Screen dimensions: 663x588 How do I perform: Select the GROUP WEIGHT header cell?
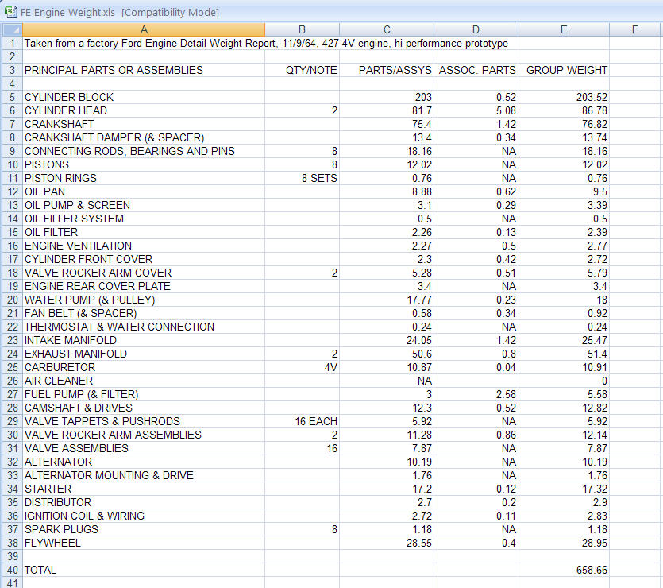[x=564, y=70]
